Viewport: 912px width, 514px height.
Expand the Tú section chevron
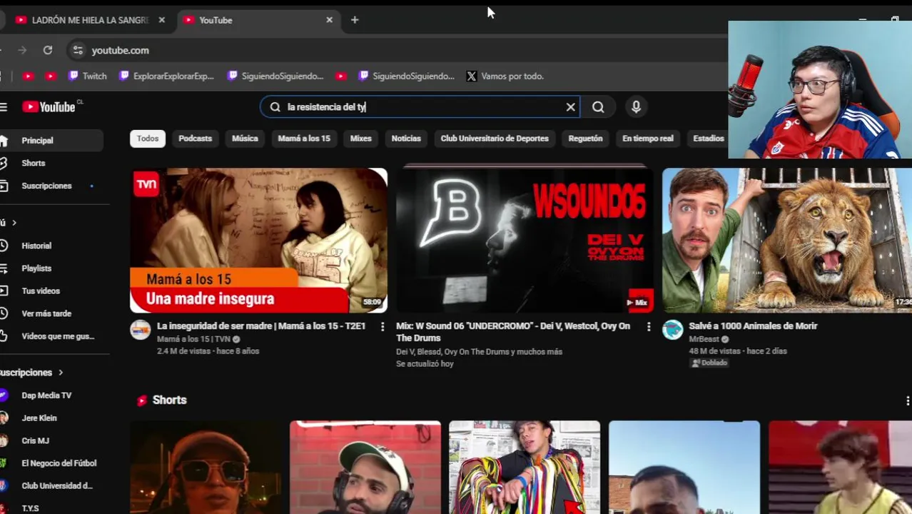(14, 223)
